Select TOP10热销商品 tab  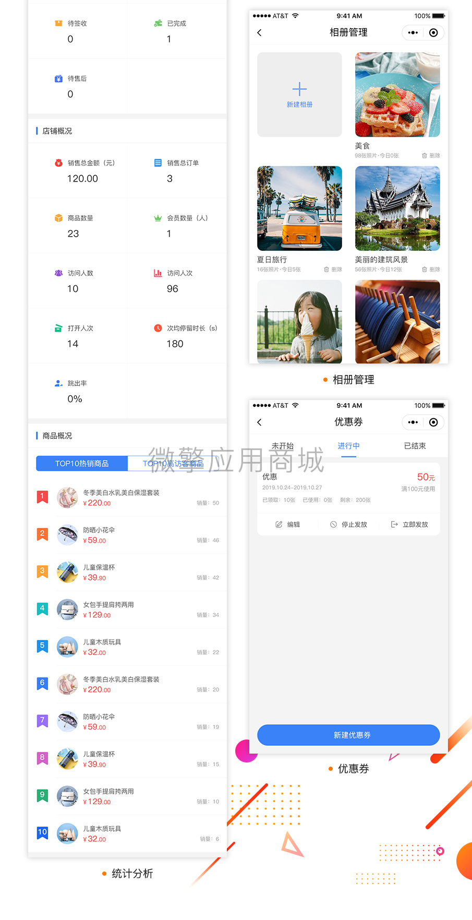click(x=82, y=463)
